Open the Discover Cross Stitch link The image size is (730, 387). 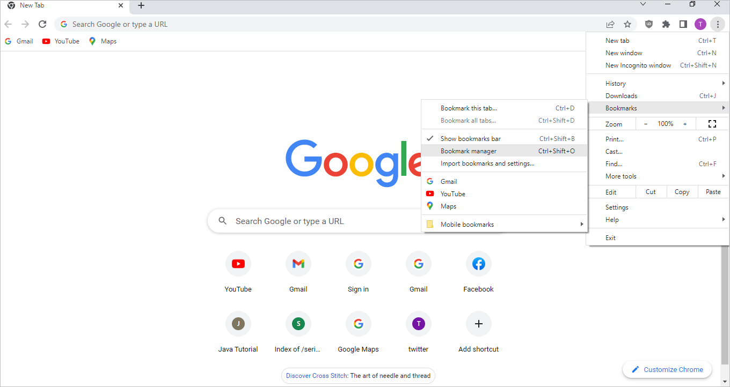tap(317, 376)
